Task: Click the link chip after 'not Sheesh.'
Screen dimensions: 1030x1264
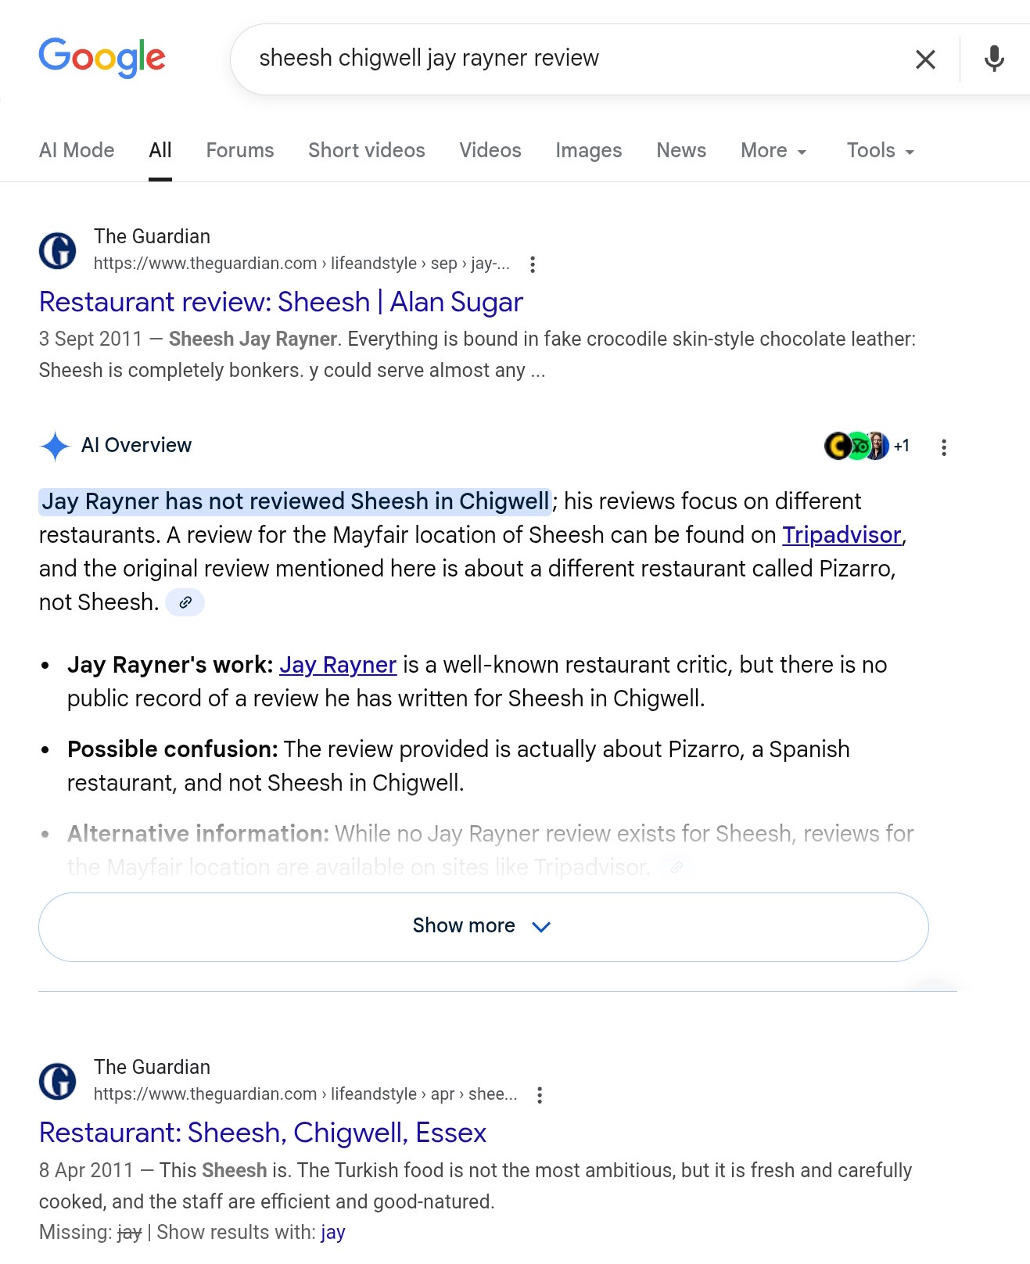Action: coord(185,602)
